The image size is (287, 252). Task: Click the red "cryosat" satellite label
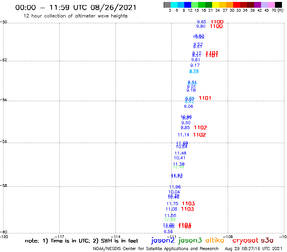[x=246, y=240]
